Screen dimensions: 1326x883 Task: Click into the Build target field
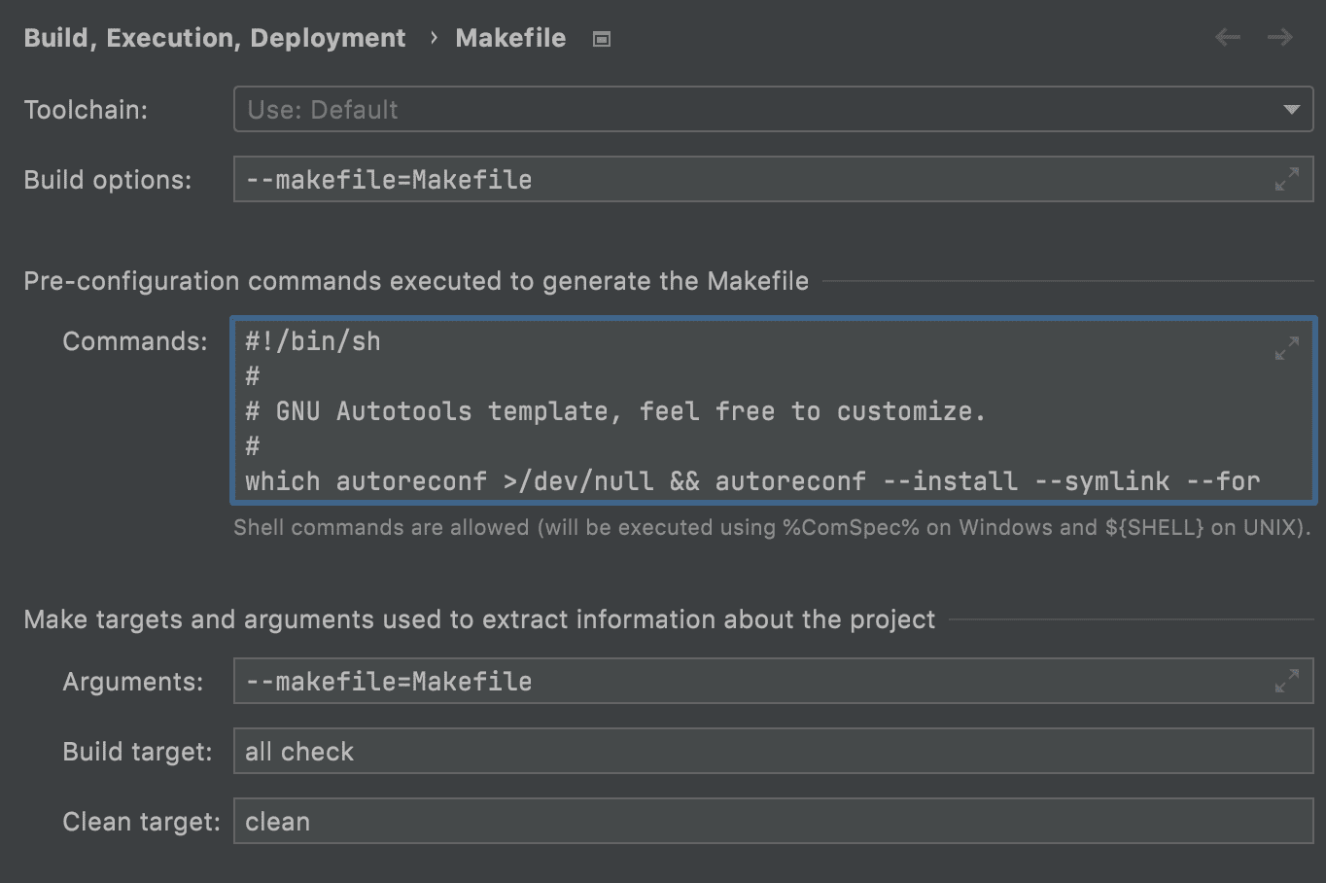pyautogui.click(x=773, y=752)
